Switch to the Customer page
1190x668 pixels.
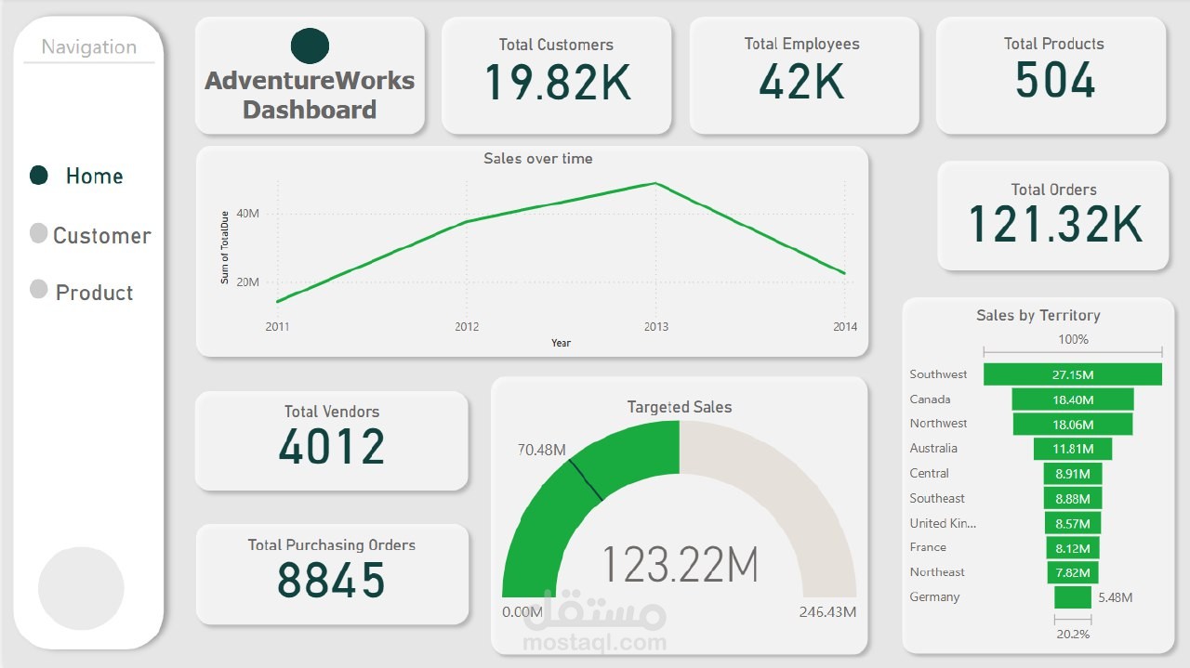pyautogui.click(x=101, y=235)
